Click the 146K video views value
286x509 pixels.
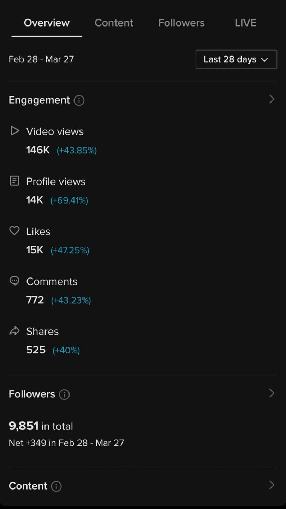click(38, 150)
